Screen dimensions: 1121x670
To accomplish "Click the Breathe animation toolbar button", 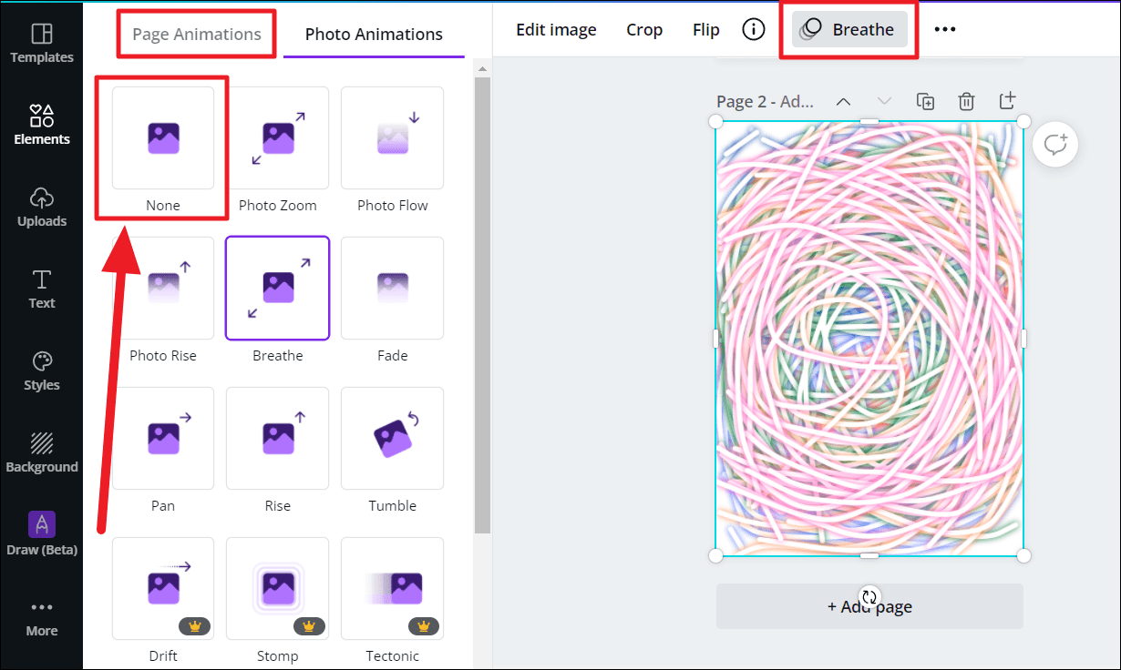I will 849,30.
